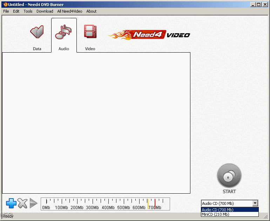This screenshot has height=221, width=270.
Task: Open the Tools menu
Action: [28, 11]
